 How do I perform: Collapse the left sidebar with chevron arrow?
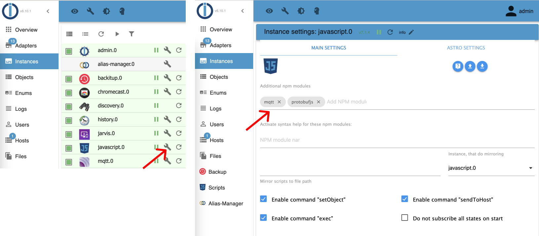click(x=48, y=11)
